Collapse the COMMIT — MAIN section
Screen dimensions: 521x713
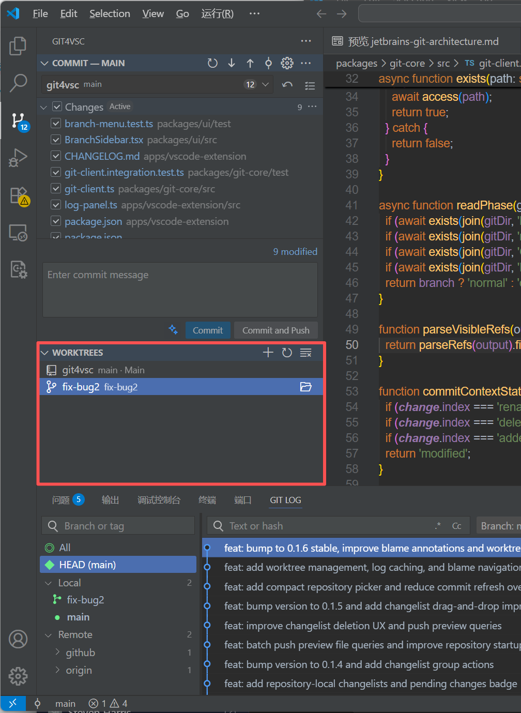click(x=44, y=63)
